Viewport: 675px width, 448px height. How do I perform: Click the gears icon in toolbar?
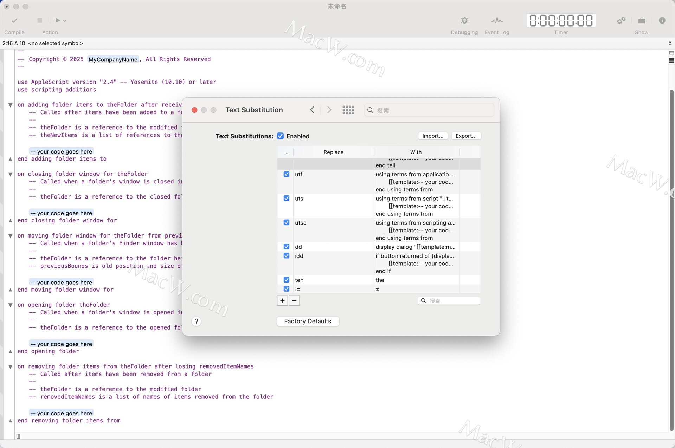pyautogui.click(x=621, y=20)
